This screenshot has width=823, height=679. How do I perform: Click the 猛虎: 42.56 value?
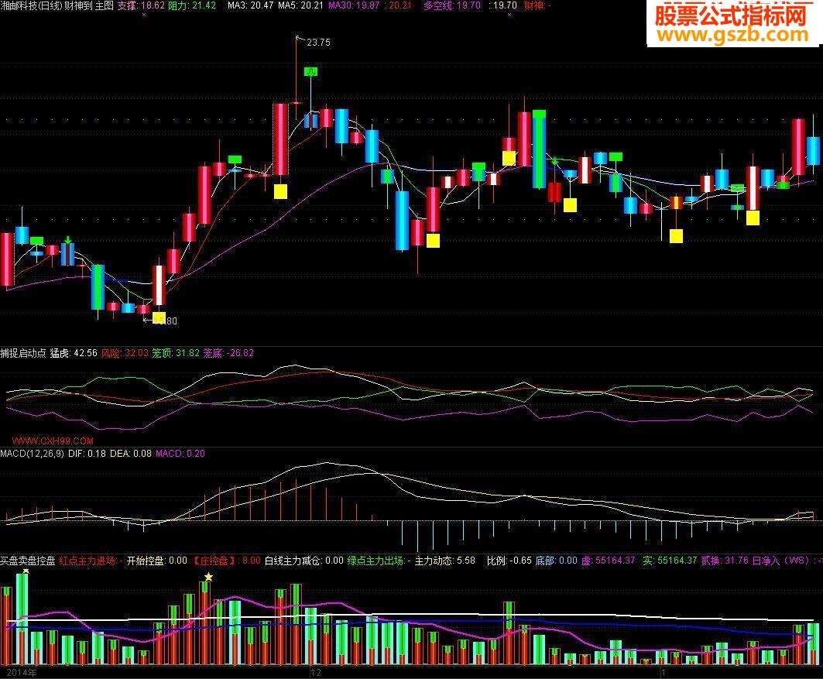coord(74,353)
